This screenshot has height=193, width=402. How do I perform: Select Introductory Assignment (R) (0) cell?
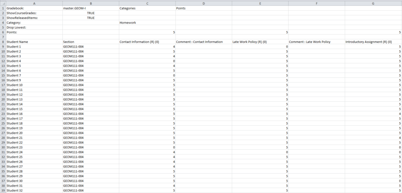click(368, 42)
